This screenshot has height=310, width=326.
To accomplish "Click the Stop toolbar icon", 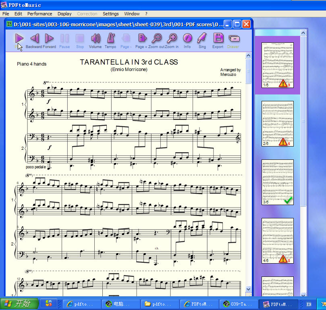I will coord(80,38).
